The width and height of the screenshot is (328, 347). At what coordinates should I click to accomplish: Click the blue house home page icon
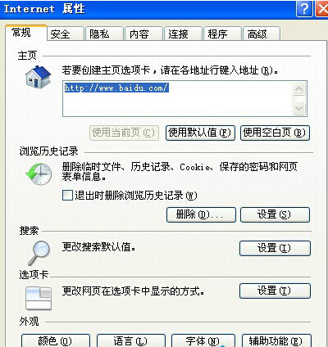click(x=39, y=77)
